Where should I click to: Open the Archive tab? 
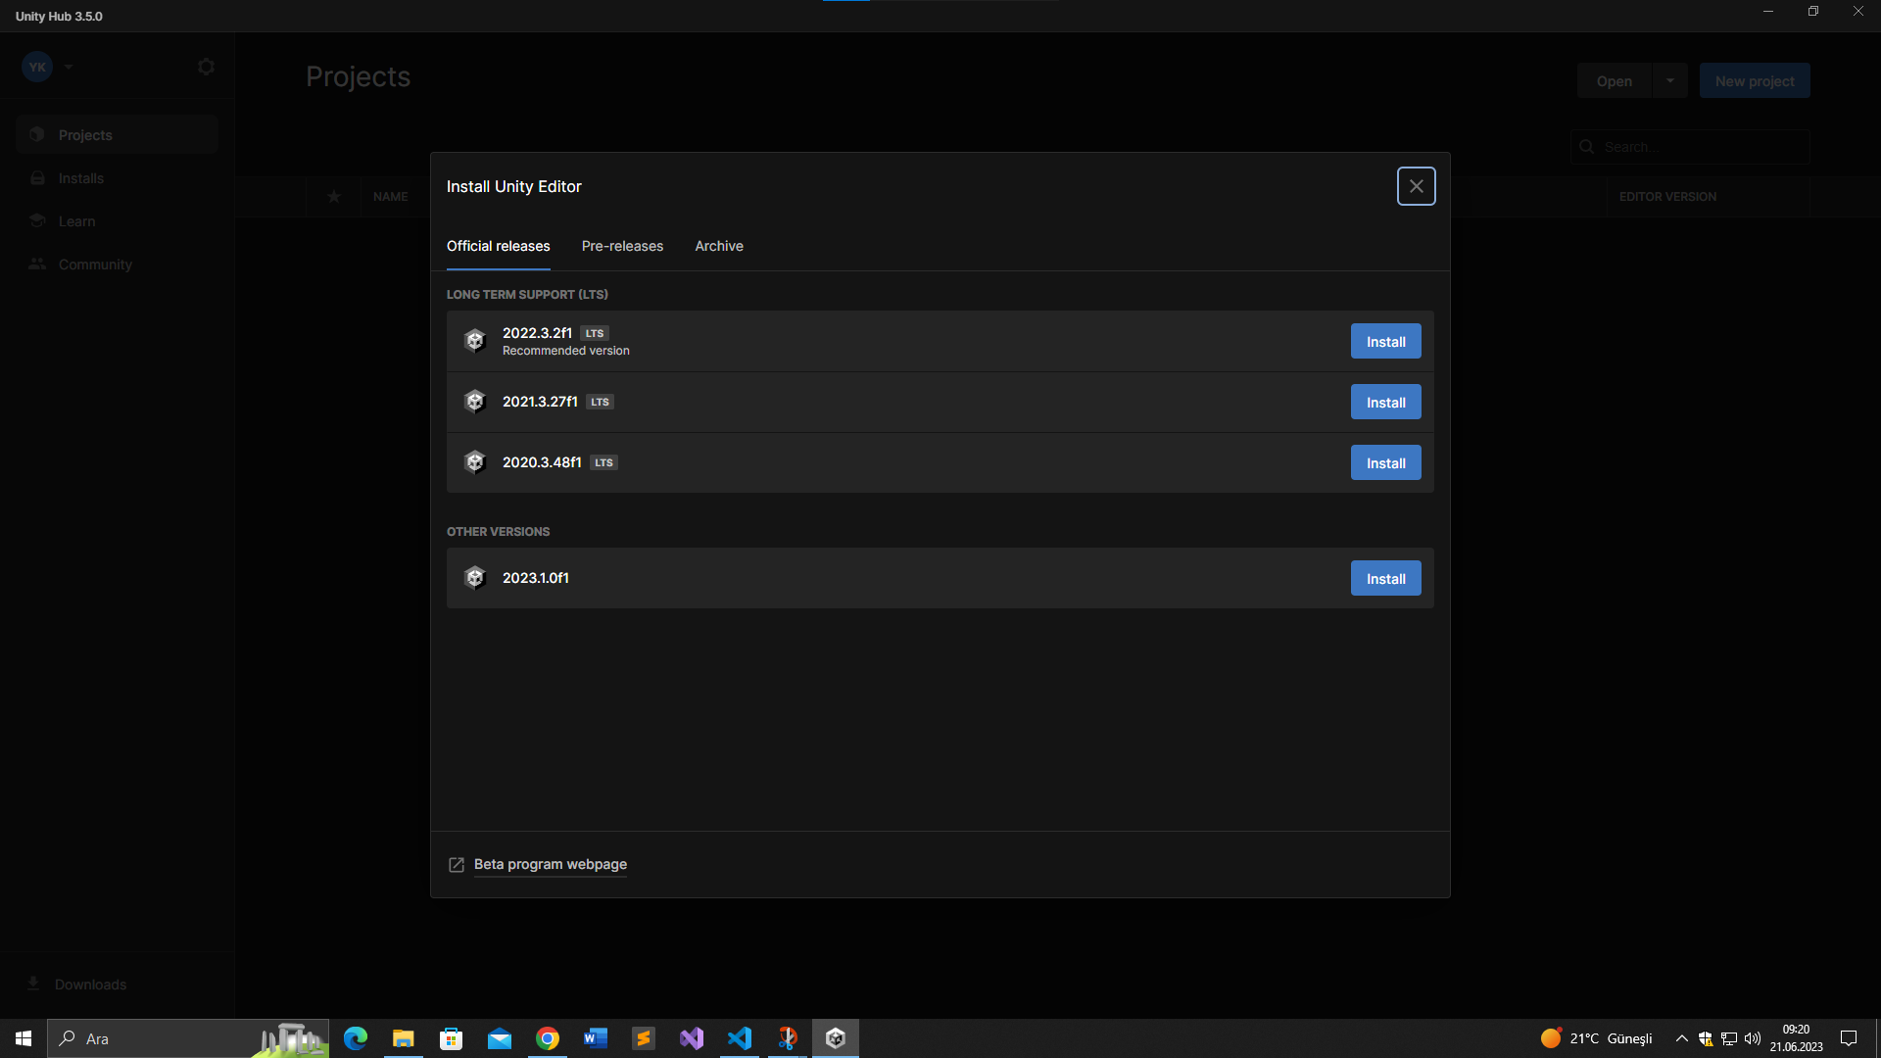click(x=719, y=246)
